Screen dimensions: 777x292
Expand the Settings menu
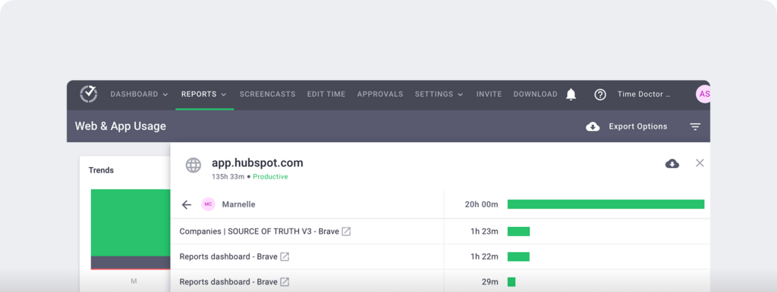click(x=439, y=95)
